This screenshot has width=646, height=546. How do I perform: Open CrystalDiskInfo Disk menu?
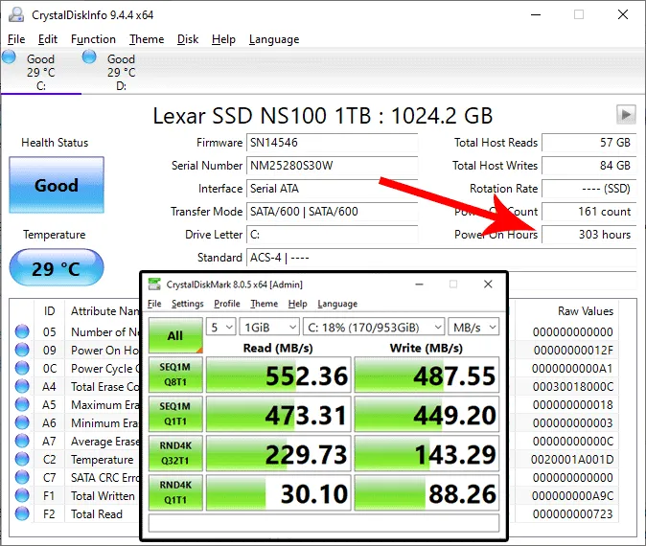188,39
